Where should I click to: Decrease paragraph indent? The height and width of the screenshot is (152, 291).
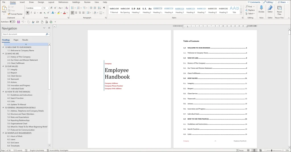coord(91,8)
